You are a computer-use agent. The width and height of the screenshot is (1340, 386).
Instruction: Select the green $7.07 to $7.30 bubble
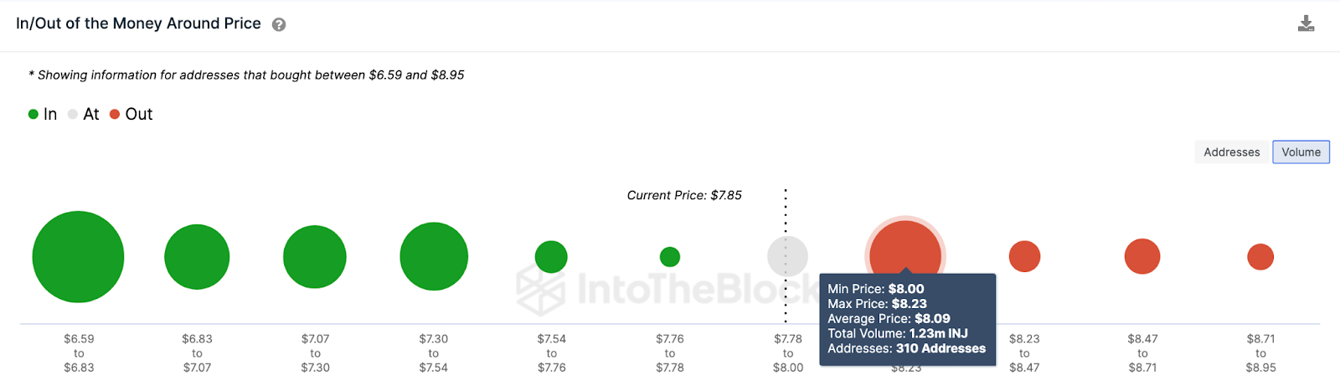pyautogui.click(x=315, y=257)
